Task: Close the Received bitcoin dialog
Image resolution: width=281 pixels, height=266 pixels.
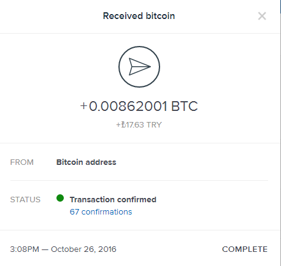Action: 262,16
